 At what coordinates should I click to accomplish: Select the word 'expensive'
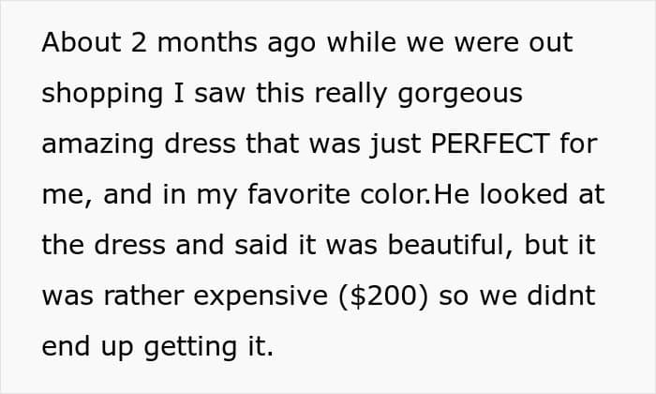point(261,297)
